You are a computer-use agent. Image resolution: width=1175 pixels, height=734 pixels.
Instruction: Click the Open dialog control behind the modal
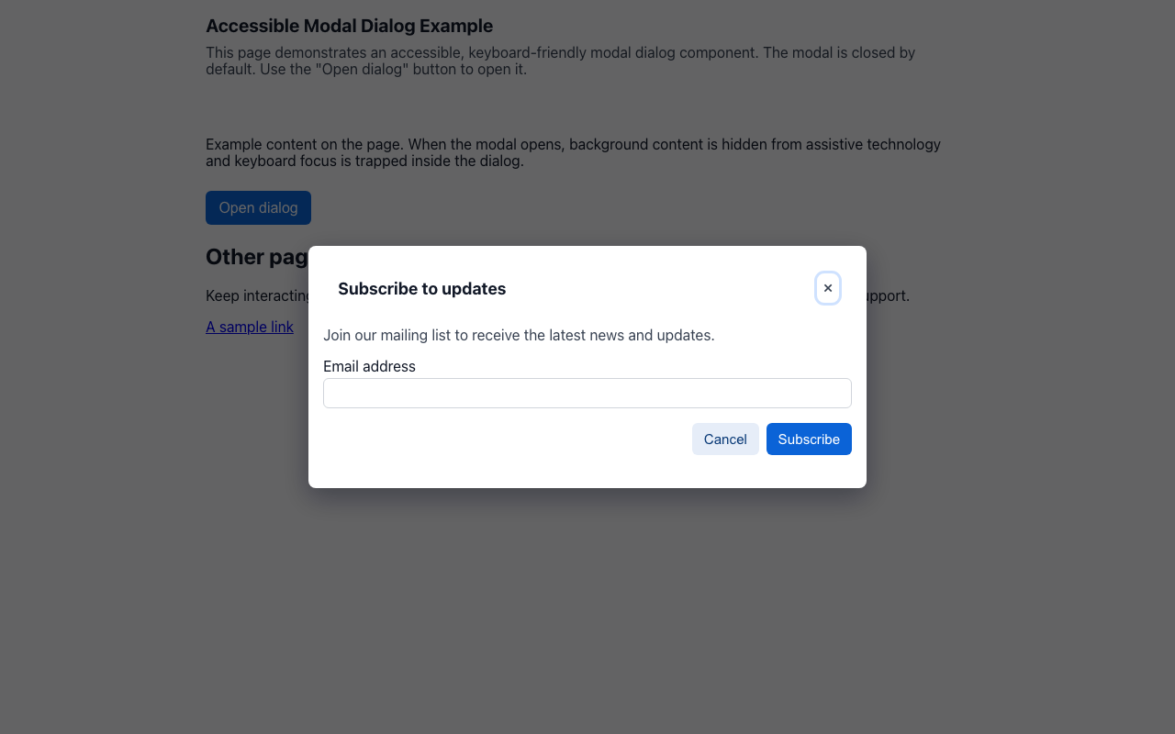[258, 207]
